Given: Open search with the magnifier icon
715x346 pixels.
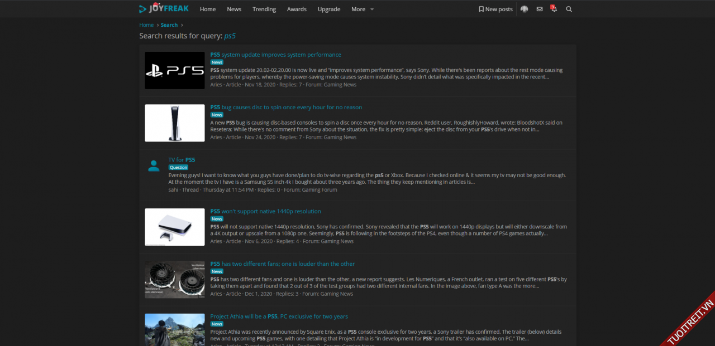Looking at the screenshot, I should [569, 9].
